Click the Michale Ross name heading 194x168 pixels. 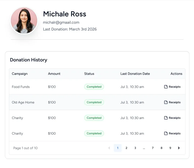click(64, 14)
